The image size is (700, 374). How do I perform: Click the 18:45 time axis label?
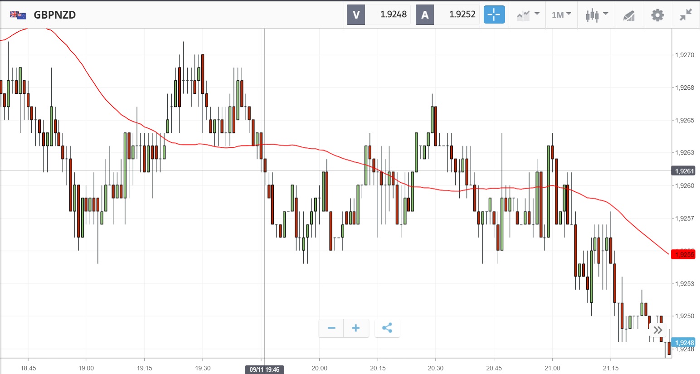tap(28, 368)
